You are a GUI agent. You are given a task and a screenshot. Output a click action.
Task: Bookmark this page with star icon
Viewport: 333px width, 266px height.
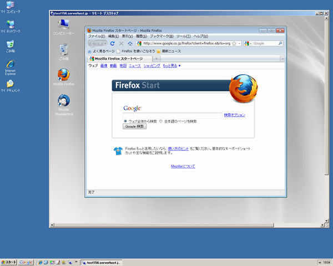click(234, 43)
